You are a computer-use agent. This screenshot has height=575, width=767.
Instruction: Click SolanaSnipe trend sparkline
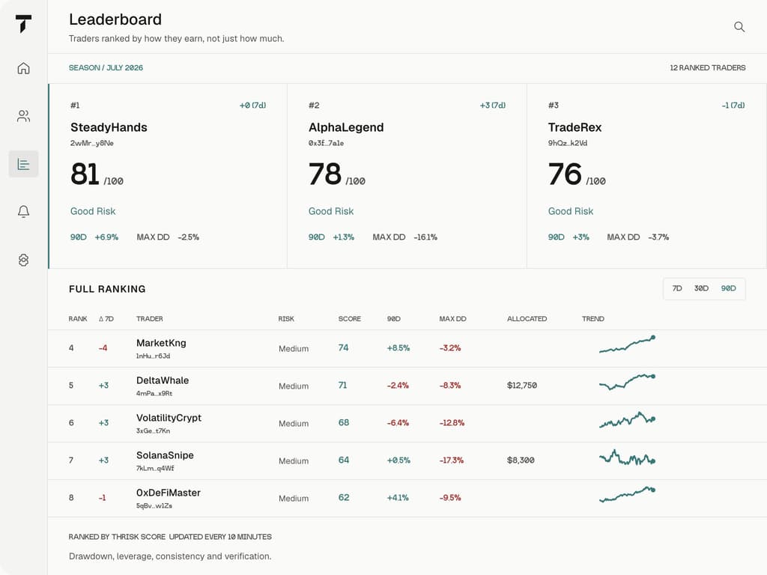coord(627,457)
